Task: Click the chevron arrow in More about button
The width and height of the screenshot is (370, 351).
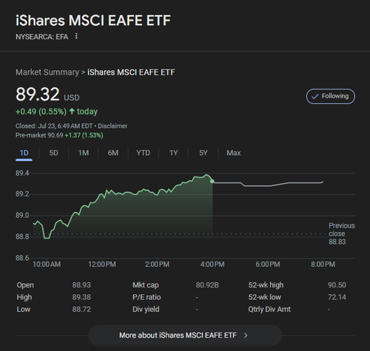Action: [246, 335]
